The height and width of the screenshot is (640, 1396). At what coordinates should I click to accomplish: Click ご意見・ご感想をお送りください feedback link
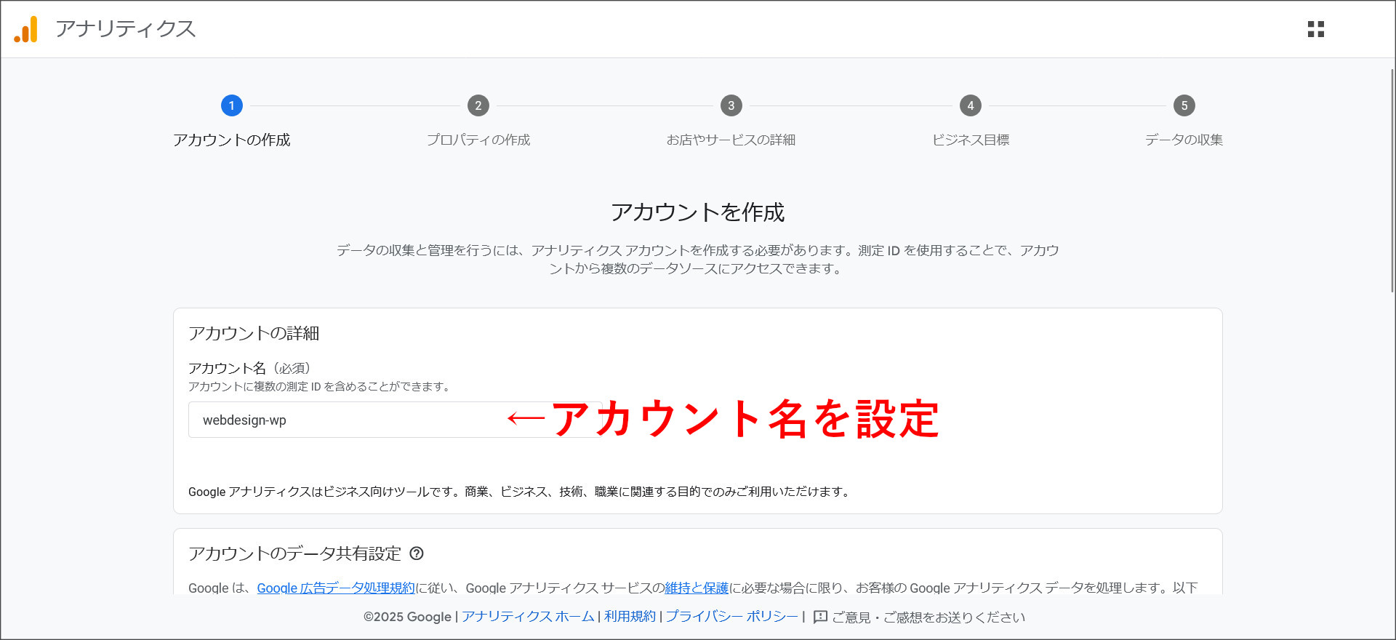pos(928,617)
